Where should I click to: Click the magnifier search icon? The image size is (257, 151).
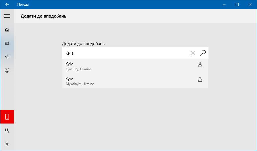click(x=203, y=53)
